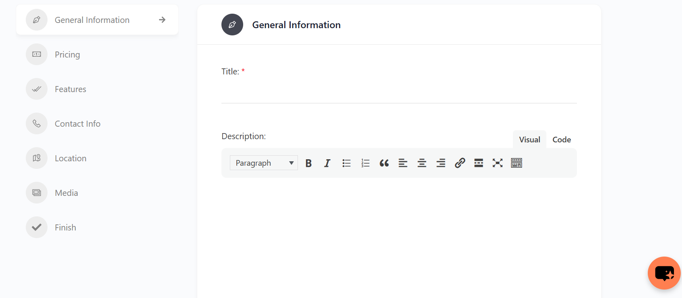This screenshot has height=298, width=682.
Task: Align text left in editor
Action: (x=403, y=163)
